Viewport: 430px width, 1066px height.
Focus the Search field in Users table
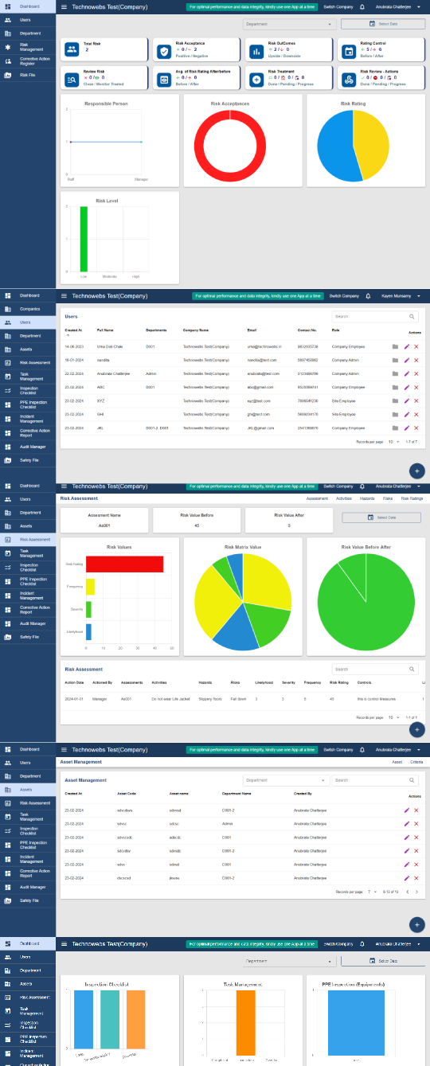click(x=375, y=316)
